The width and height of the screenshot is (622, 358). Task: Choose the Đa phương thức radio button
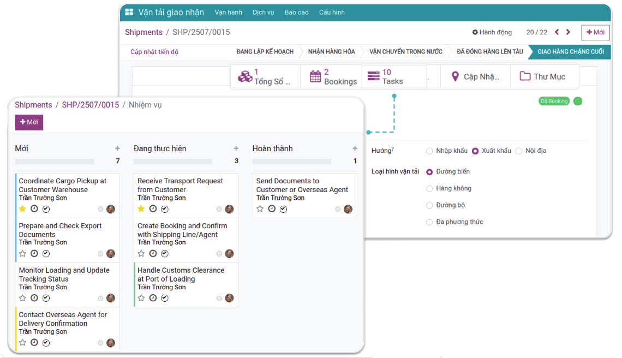point(430,222)
